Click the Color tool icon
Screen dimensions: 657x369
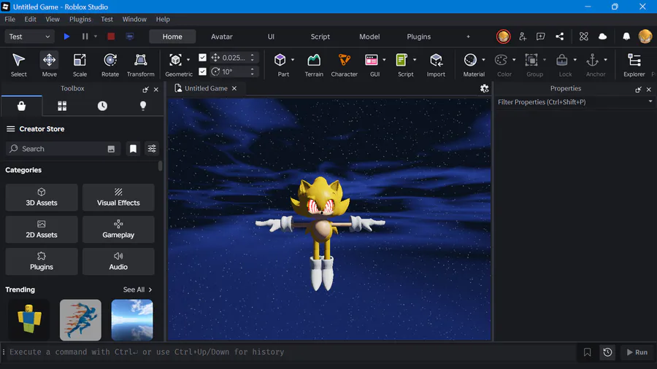point(501,61)
